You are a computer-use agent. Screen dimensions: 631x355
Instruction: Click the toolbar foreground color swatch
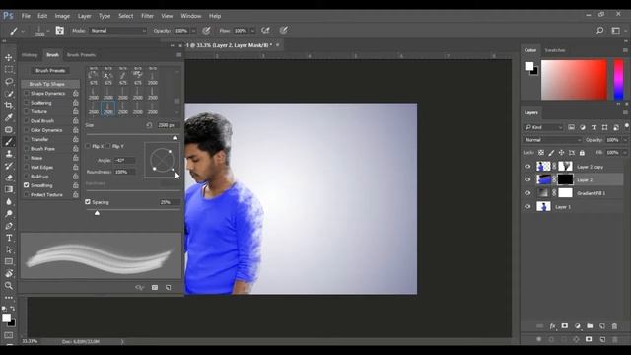(x=6, y=318)
